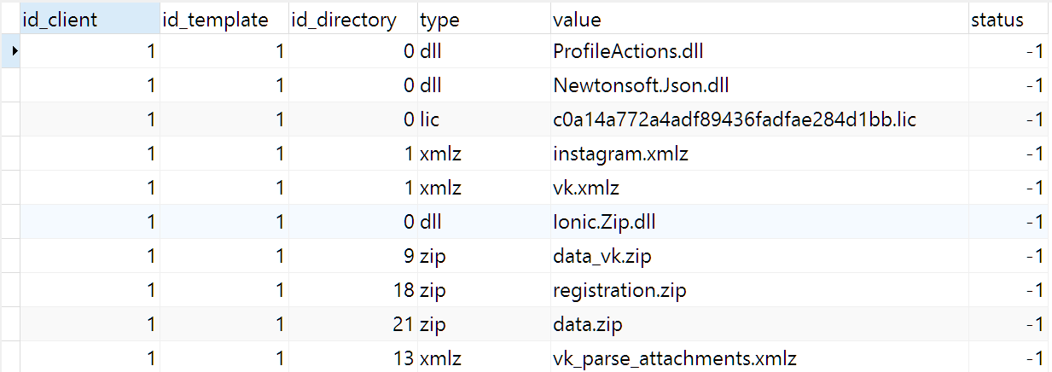1052x372 pixels.
Task: Select the vk_parse_attachments.xmlz cell
Action: pyautogui.click(x=759, y=357)
